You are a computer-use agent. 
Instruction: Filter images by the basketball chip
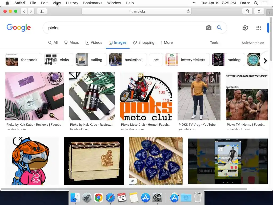point(128,60)
